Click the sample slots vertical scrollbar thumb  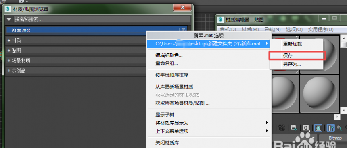click(343, 44)
